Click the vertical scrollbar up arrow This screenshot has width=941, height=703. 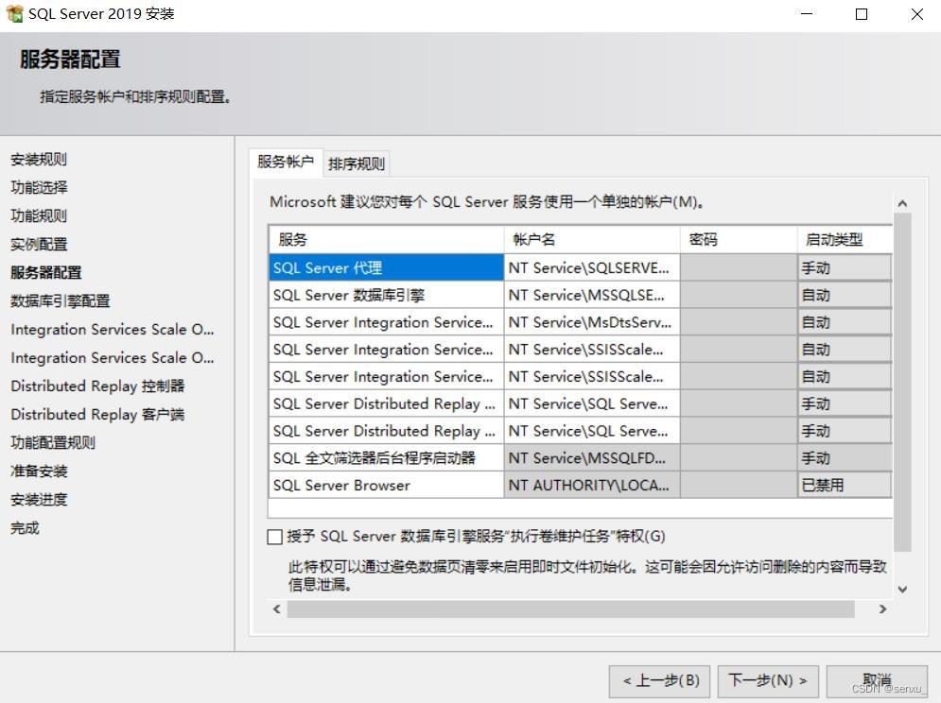point(902,204)
